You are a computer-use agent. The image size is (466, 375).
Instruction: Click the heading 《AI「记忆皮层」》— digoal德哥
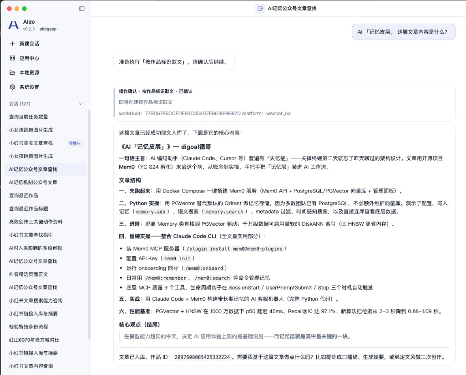tap(165, 147)
